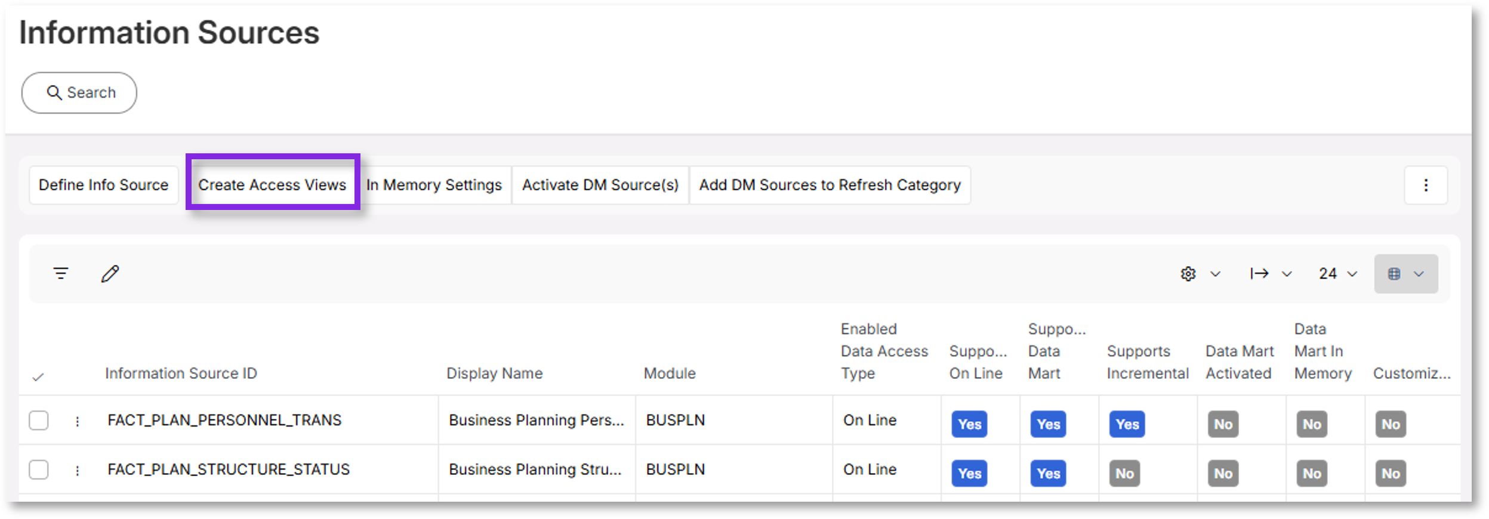Open the table filter icon
Viewport: 1489px width, 519px height.
[x=61, y=274]
